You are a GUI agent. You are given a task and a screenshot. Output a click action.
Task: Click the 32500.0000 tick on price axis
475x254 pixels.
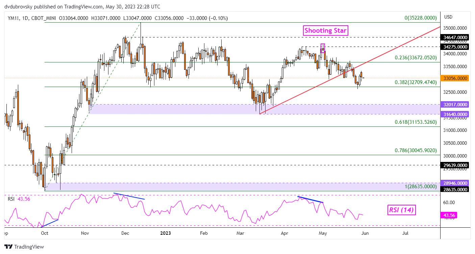[x=456, y=92]
